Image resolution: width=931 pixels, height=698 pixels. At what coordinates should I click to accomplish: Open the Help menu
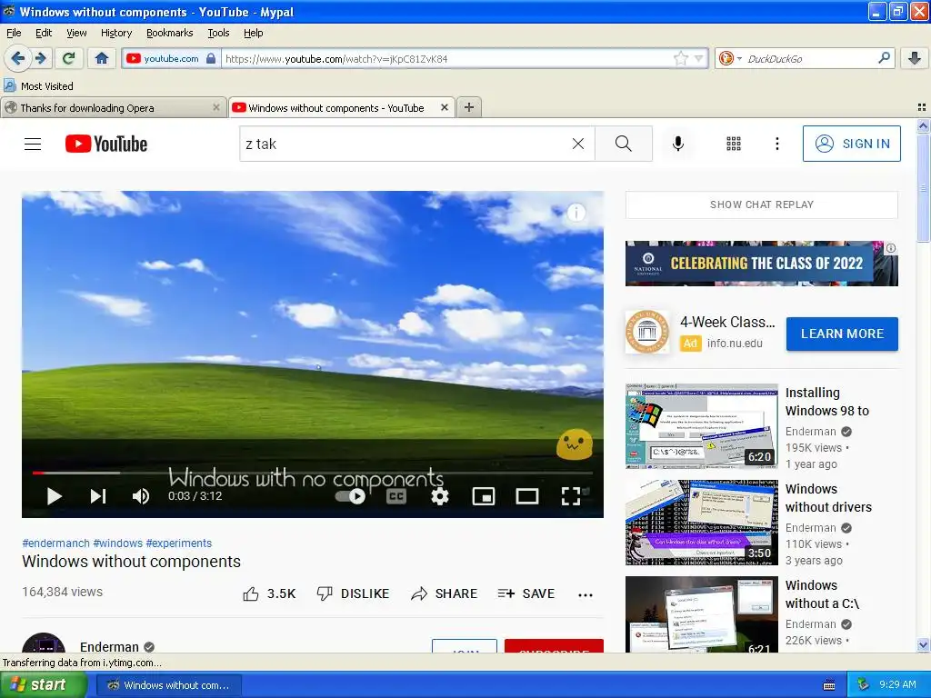point(253,33)
